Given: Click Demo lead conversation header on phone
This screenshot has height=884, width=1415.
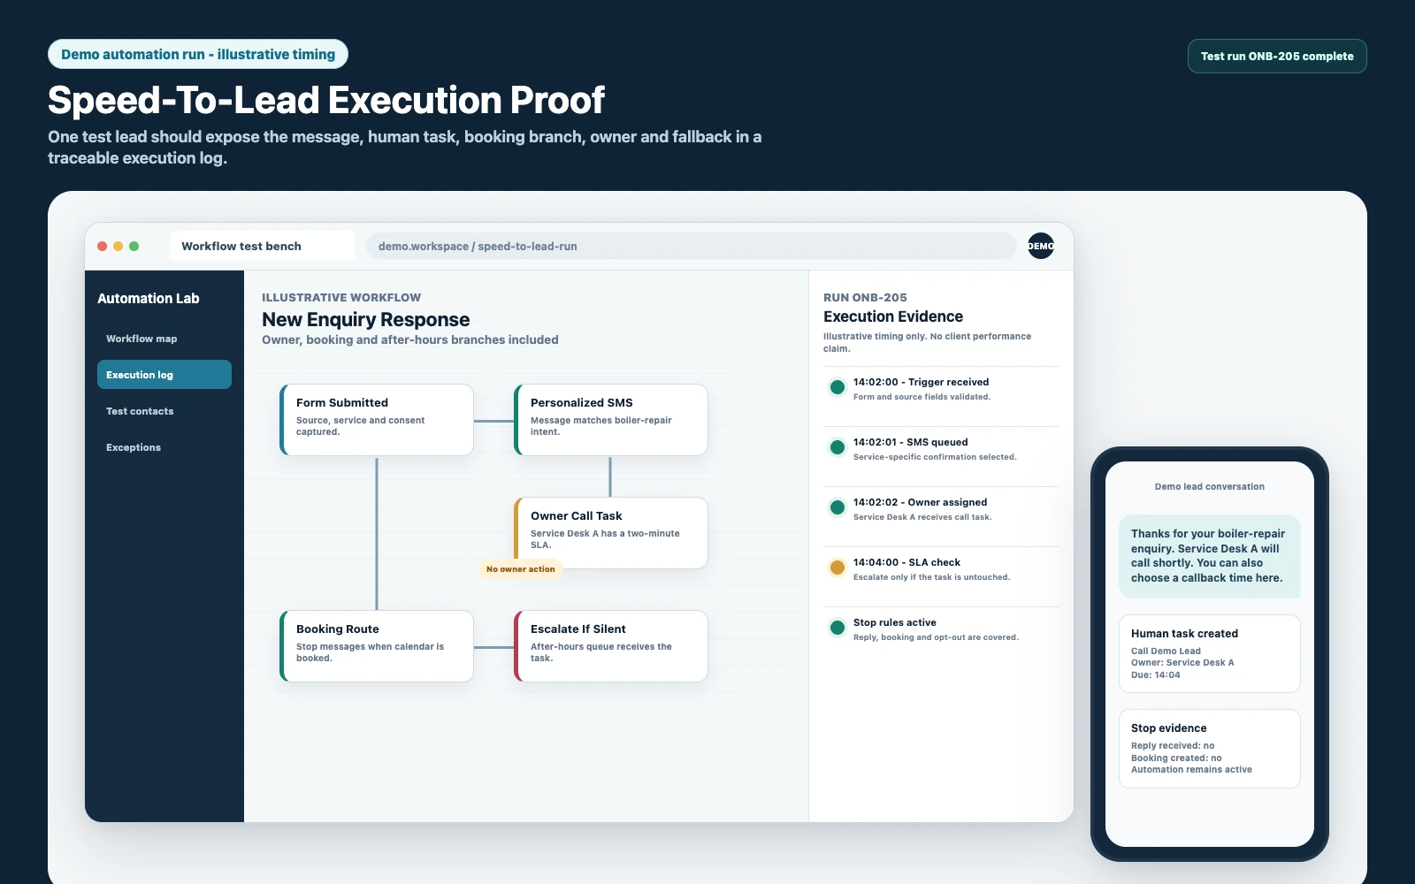Looking at the screenshot, I should [1210, 486].
